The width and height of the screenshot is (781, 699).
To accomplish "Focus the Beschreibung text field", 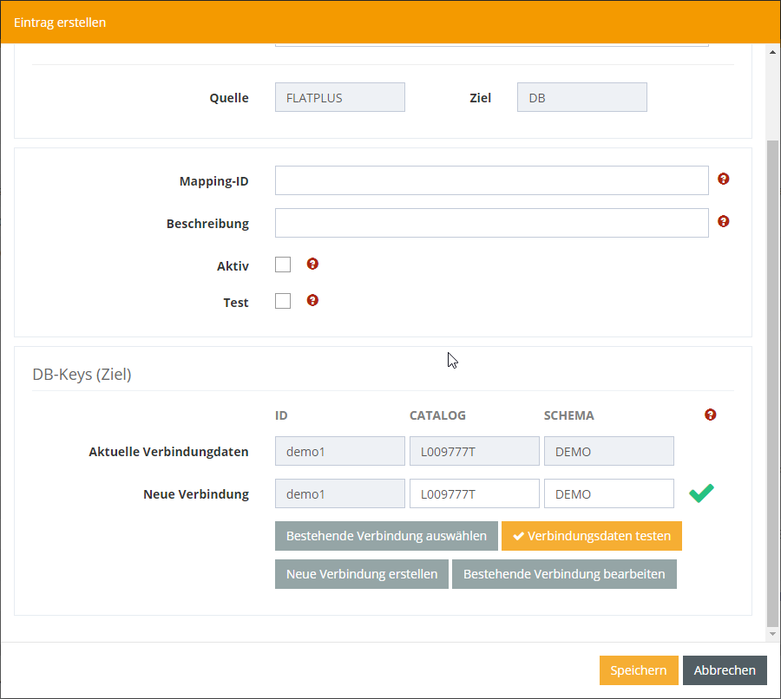I will [491, 223].
